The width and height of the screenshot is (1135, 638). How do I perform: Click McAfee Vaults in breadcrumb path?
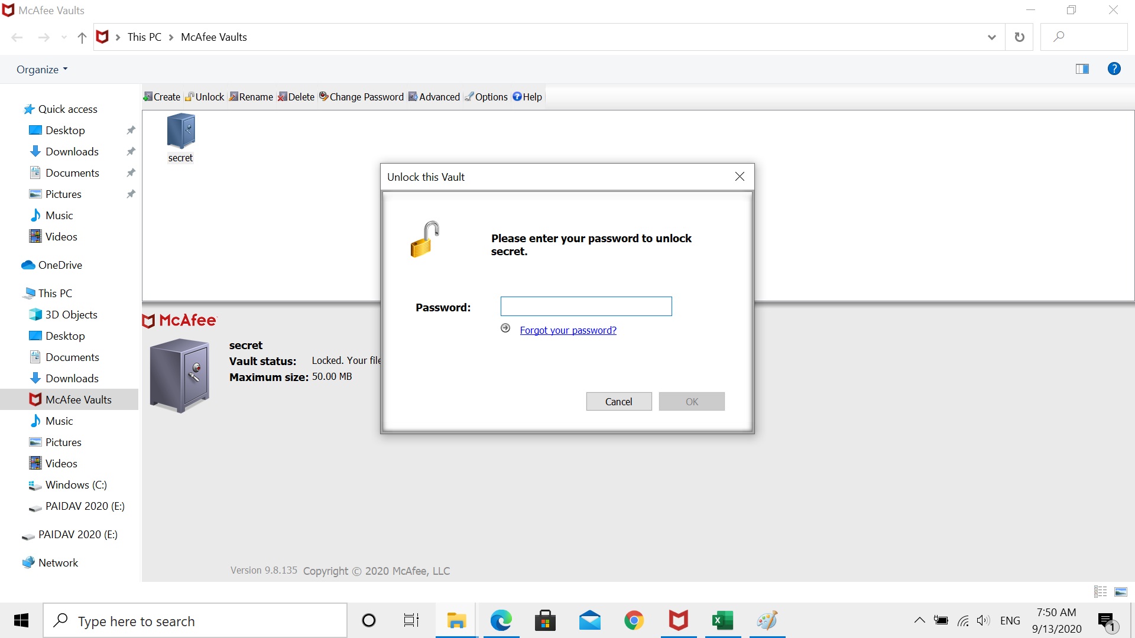pos(214,37)
